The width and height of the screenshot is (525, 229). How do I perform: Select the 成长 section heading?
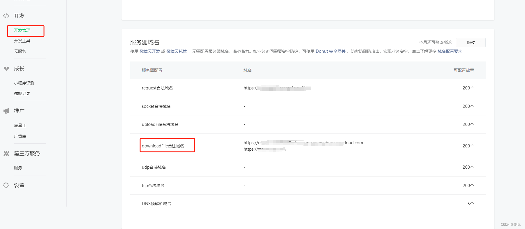coord(19,69)
